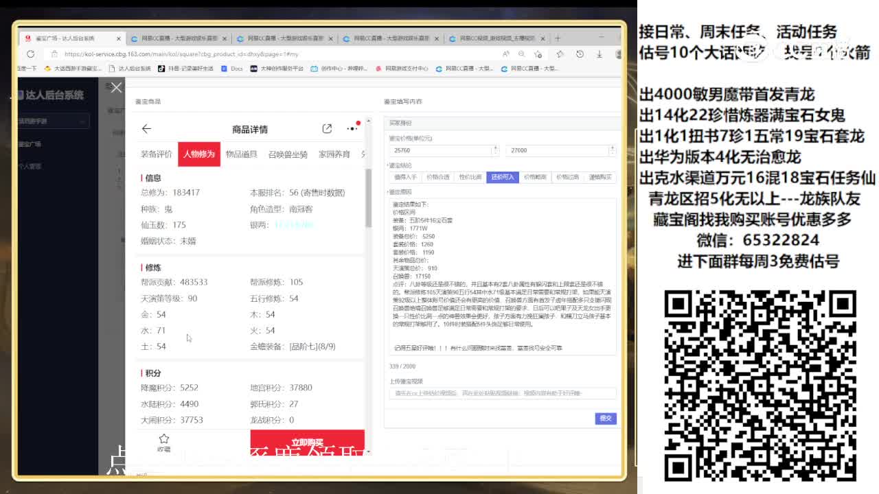Click the product details vertical scrollbar
879x494 pixels.
pyautogui.click(x=368, y=199)
